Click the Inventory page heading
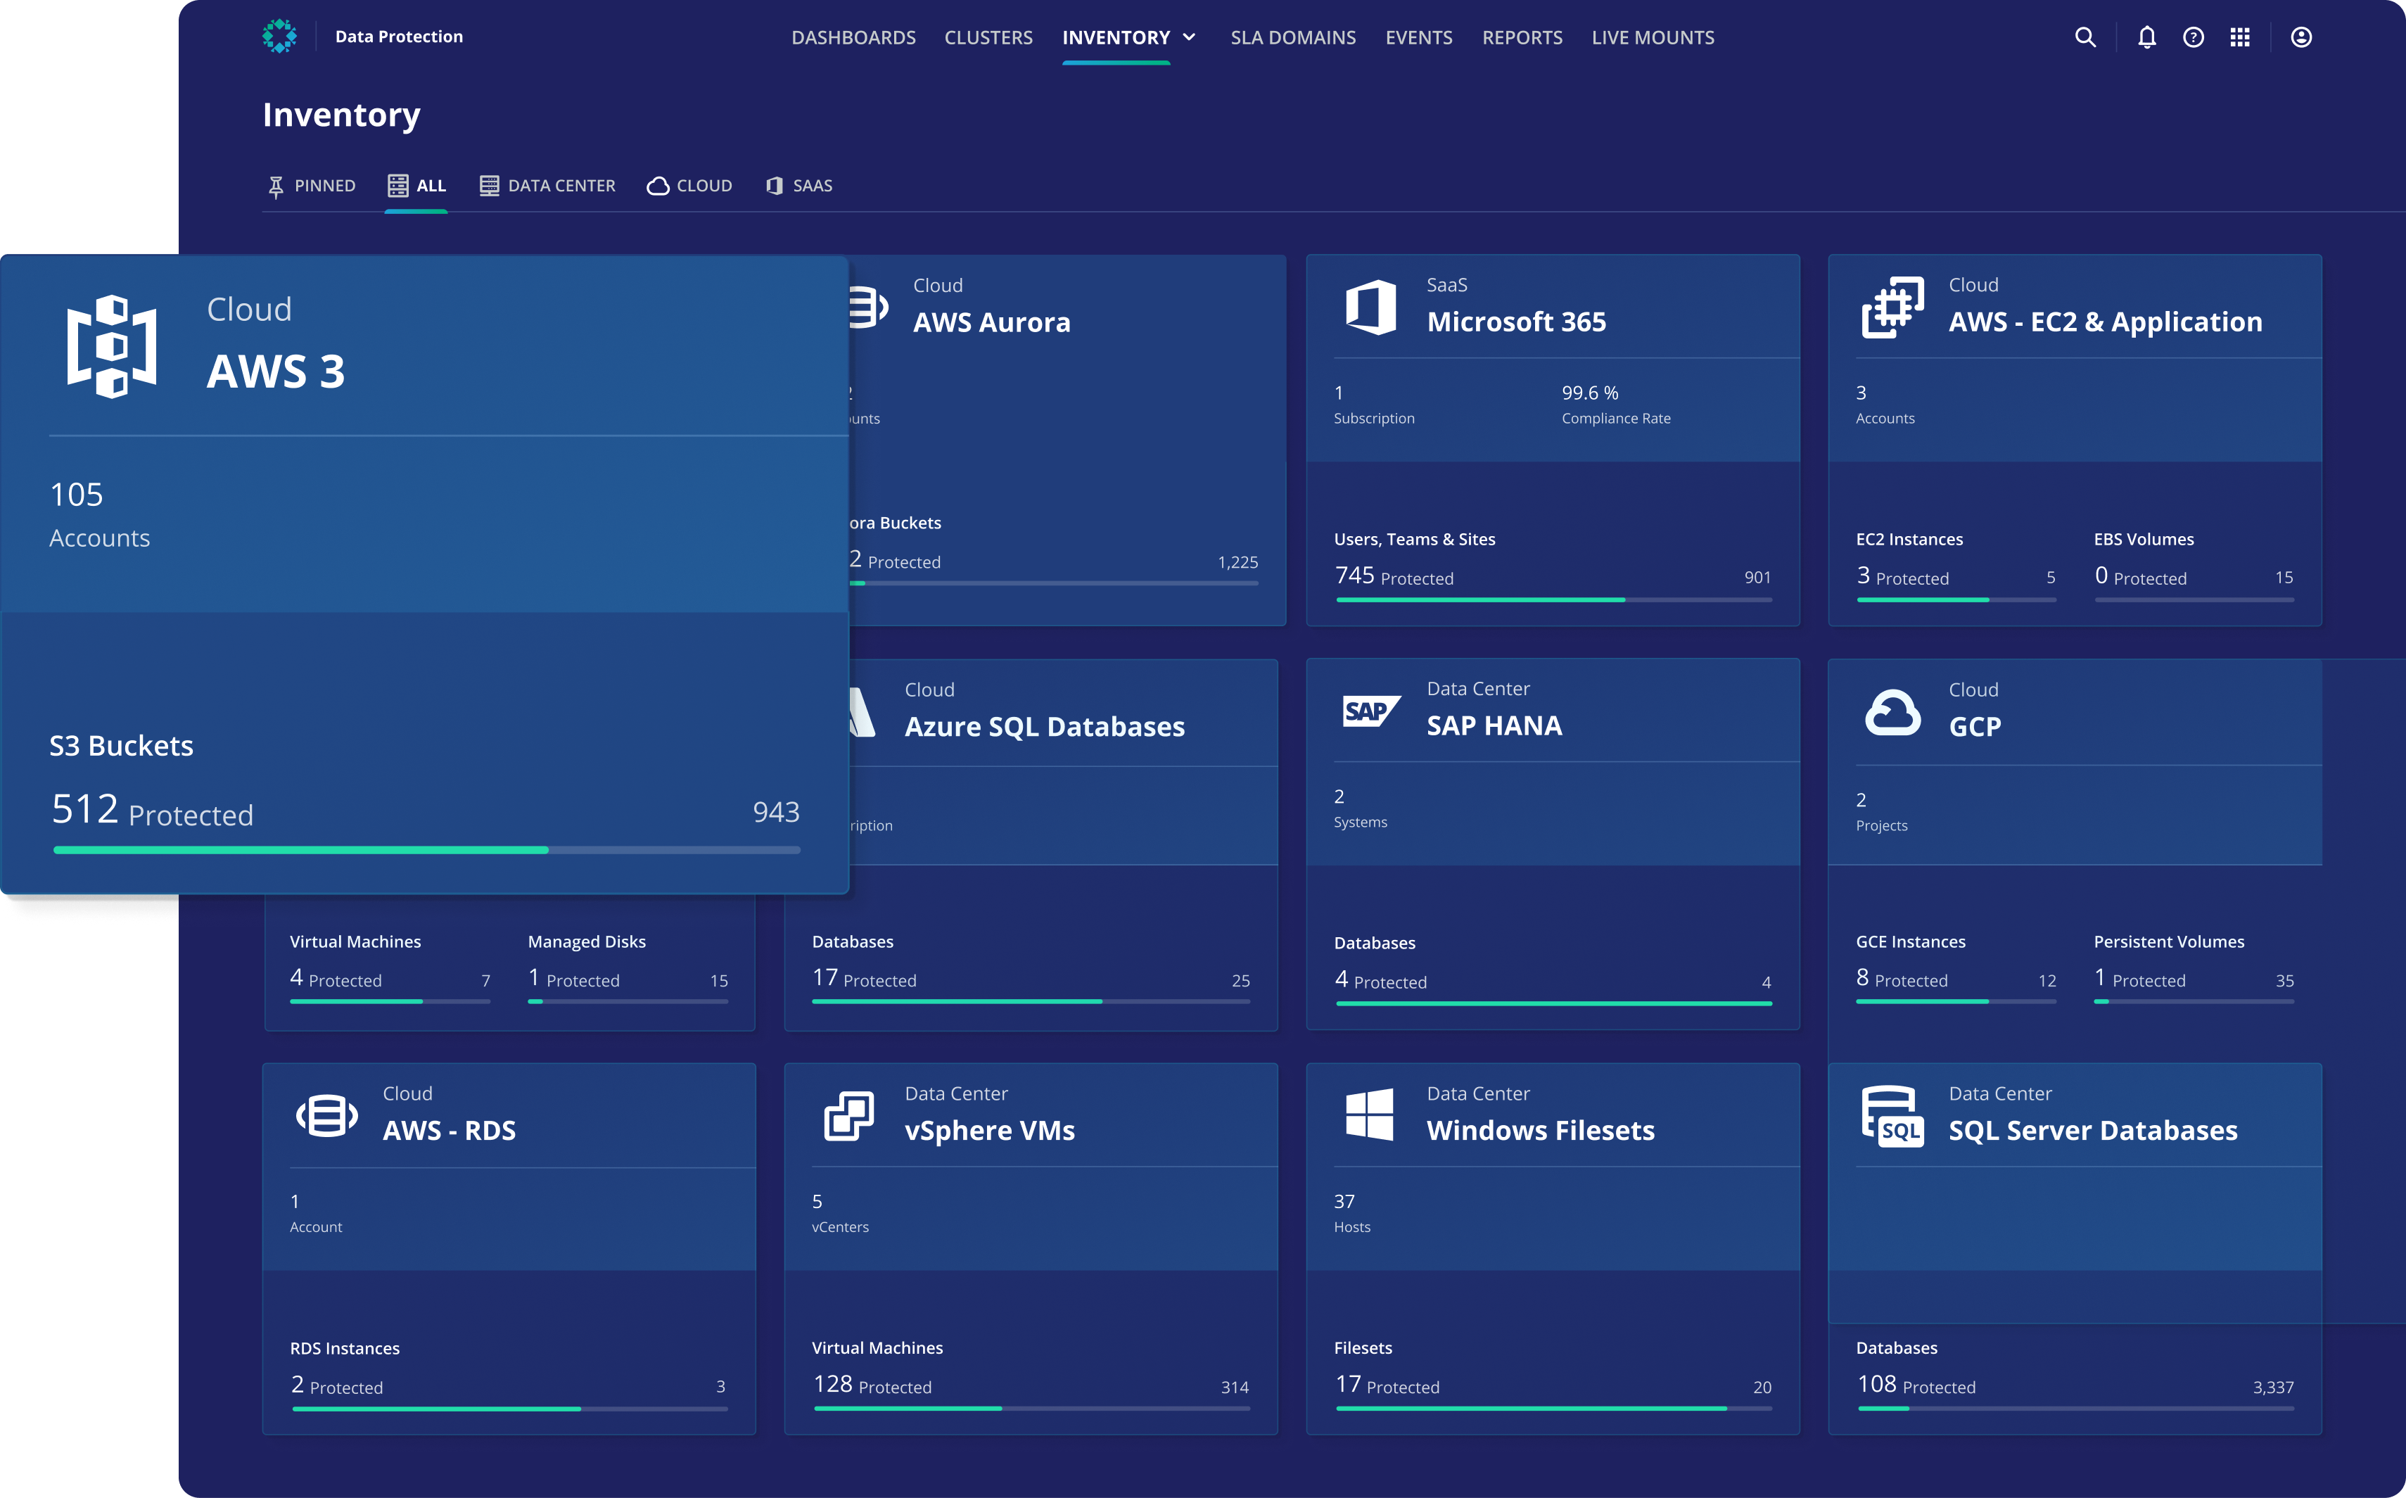Image resolution: width=2406 pixels, height=1498 pixels. tap(342, 115)
